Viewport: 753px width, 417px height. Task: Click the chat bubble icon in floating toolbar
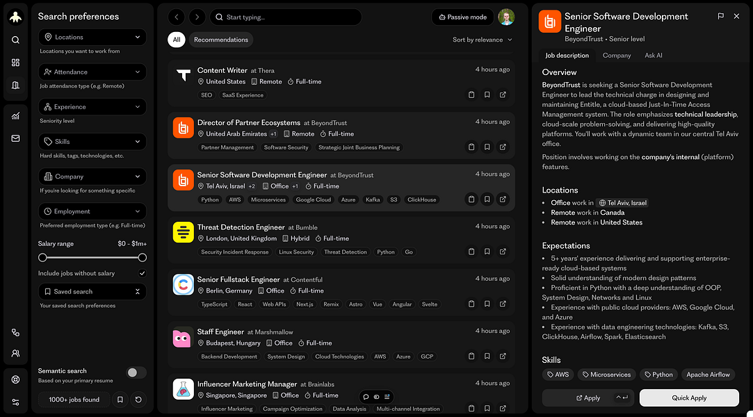pyautogui.click(x=366, y=397)
